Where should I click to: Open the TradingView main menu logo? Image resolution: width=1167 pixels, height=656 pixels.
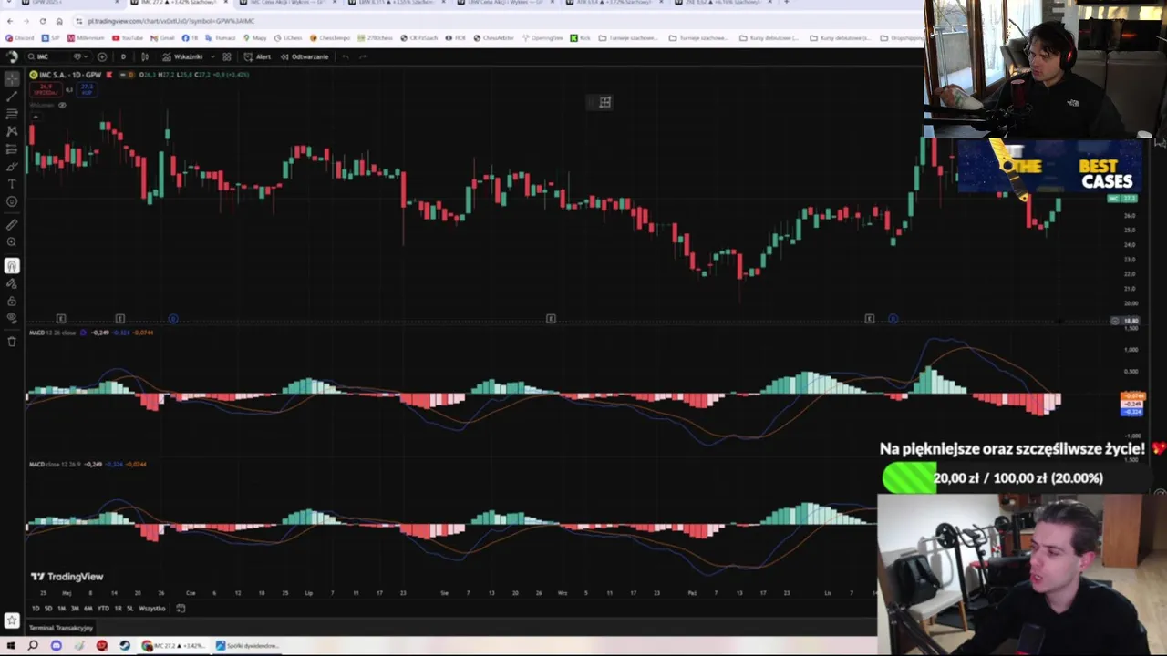[12, 56]
